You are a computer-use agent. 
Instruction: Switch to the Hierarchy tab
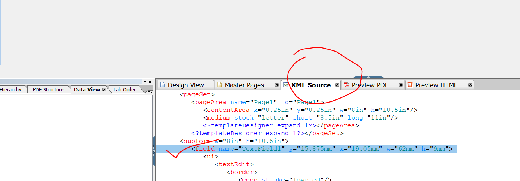coord(11,90)
